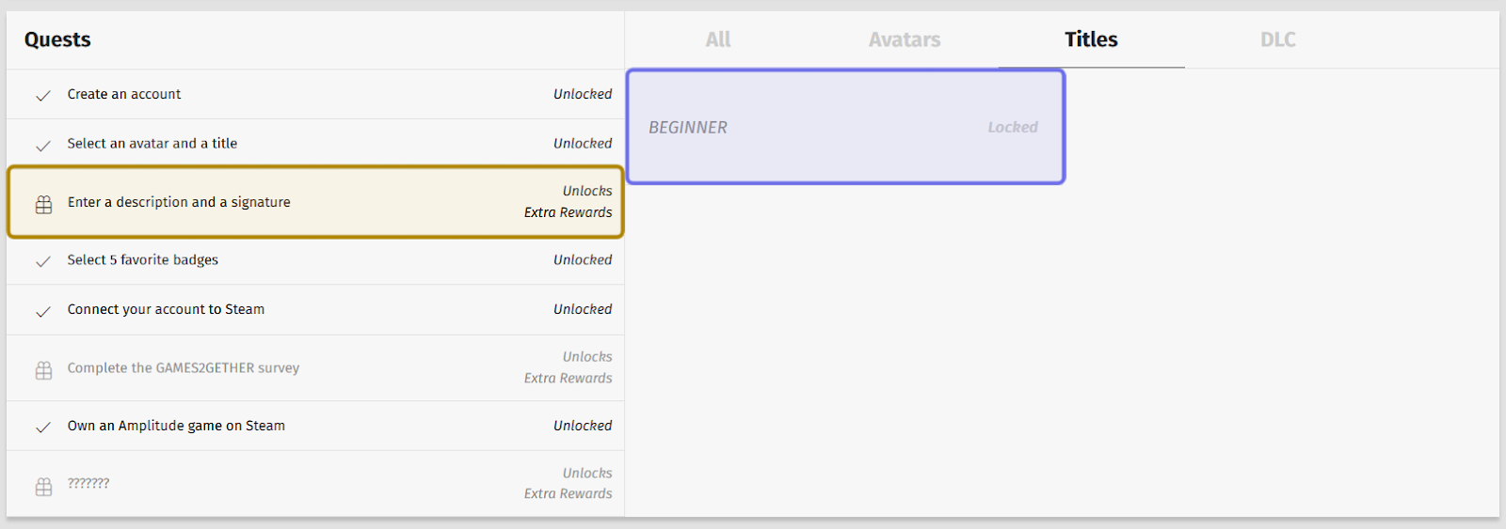This screenshot has width=1506, height=529.
Task: Click the Locked label on the BEGINNER title
Action: (1013, 127)
